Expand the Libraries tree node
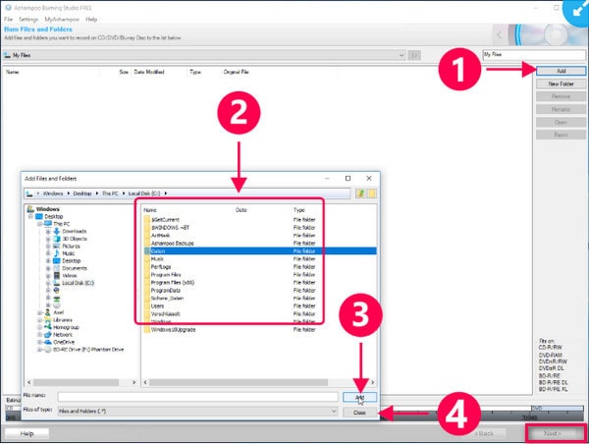This screenshot has width=589, height=444. click(x=39, y=319)
